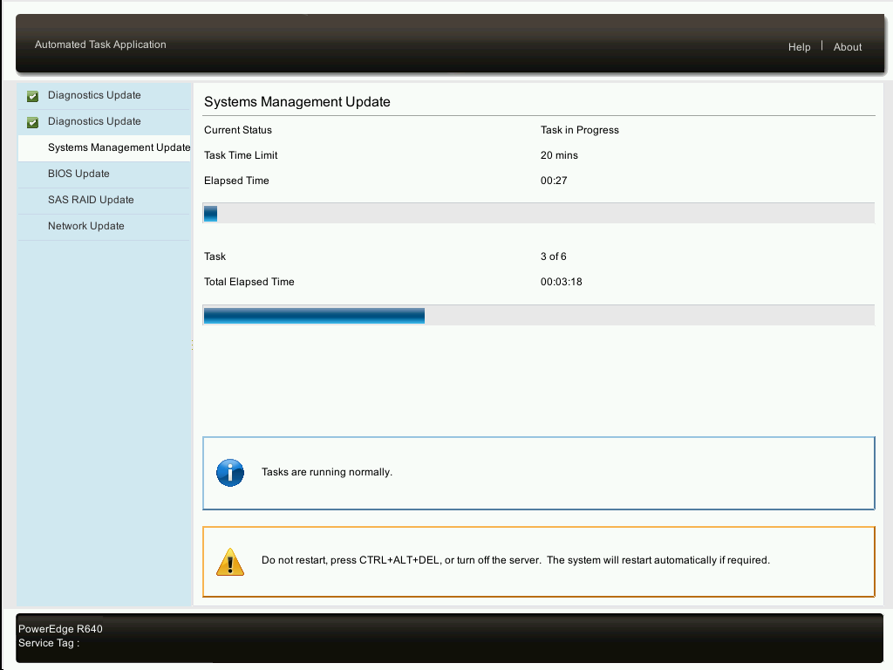Select the highlighted Systems Management Update tab
Screen dimensions: 893x670
[x=118, y=147]
